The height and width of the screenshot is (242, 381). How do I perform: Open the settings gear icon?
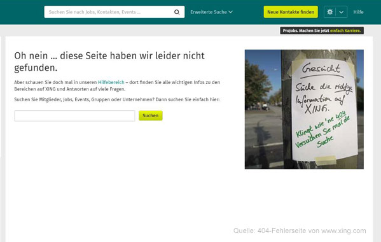click(329, 12)
